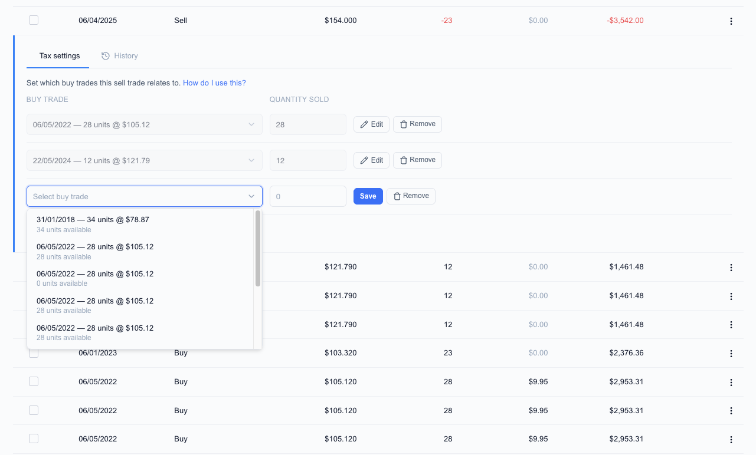
Task: Click the quantity input showing 0
Action: (307, 196)
